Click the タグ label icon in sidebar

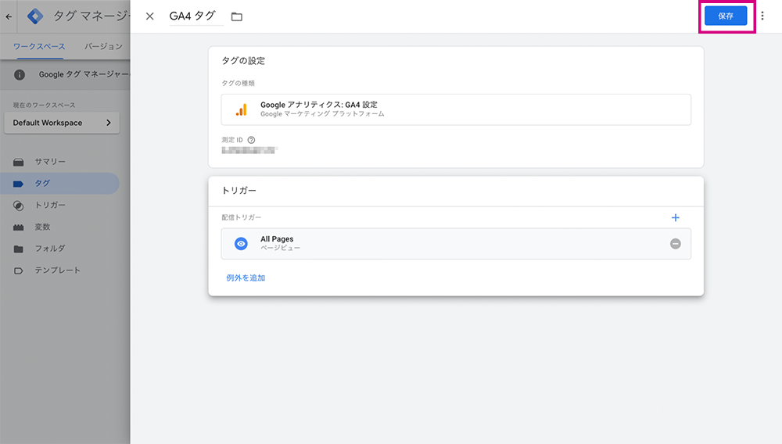click(x=19, y=184)
